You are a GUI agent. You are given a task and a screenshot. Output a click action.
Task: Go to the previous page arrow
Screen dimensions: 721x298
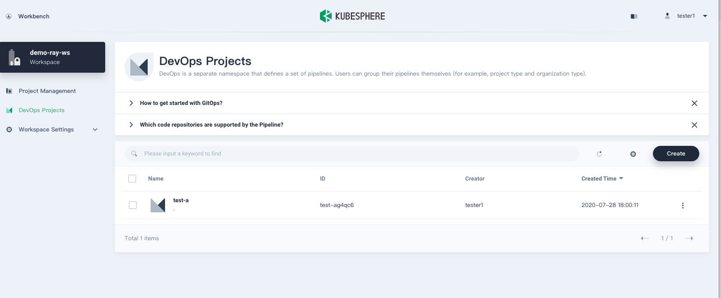(x=645, y=238)
